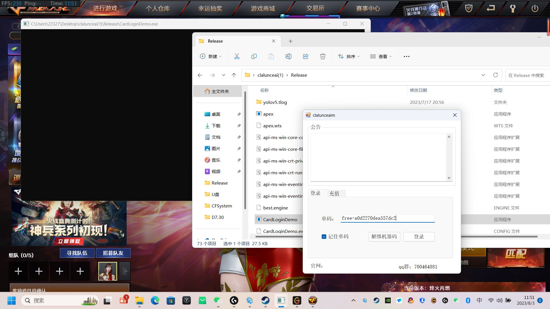Click the 匹配 match button
550x309 pixels.
click(516, 254)
